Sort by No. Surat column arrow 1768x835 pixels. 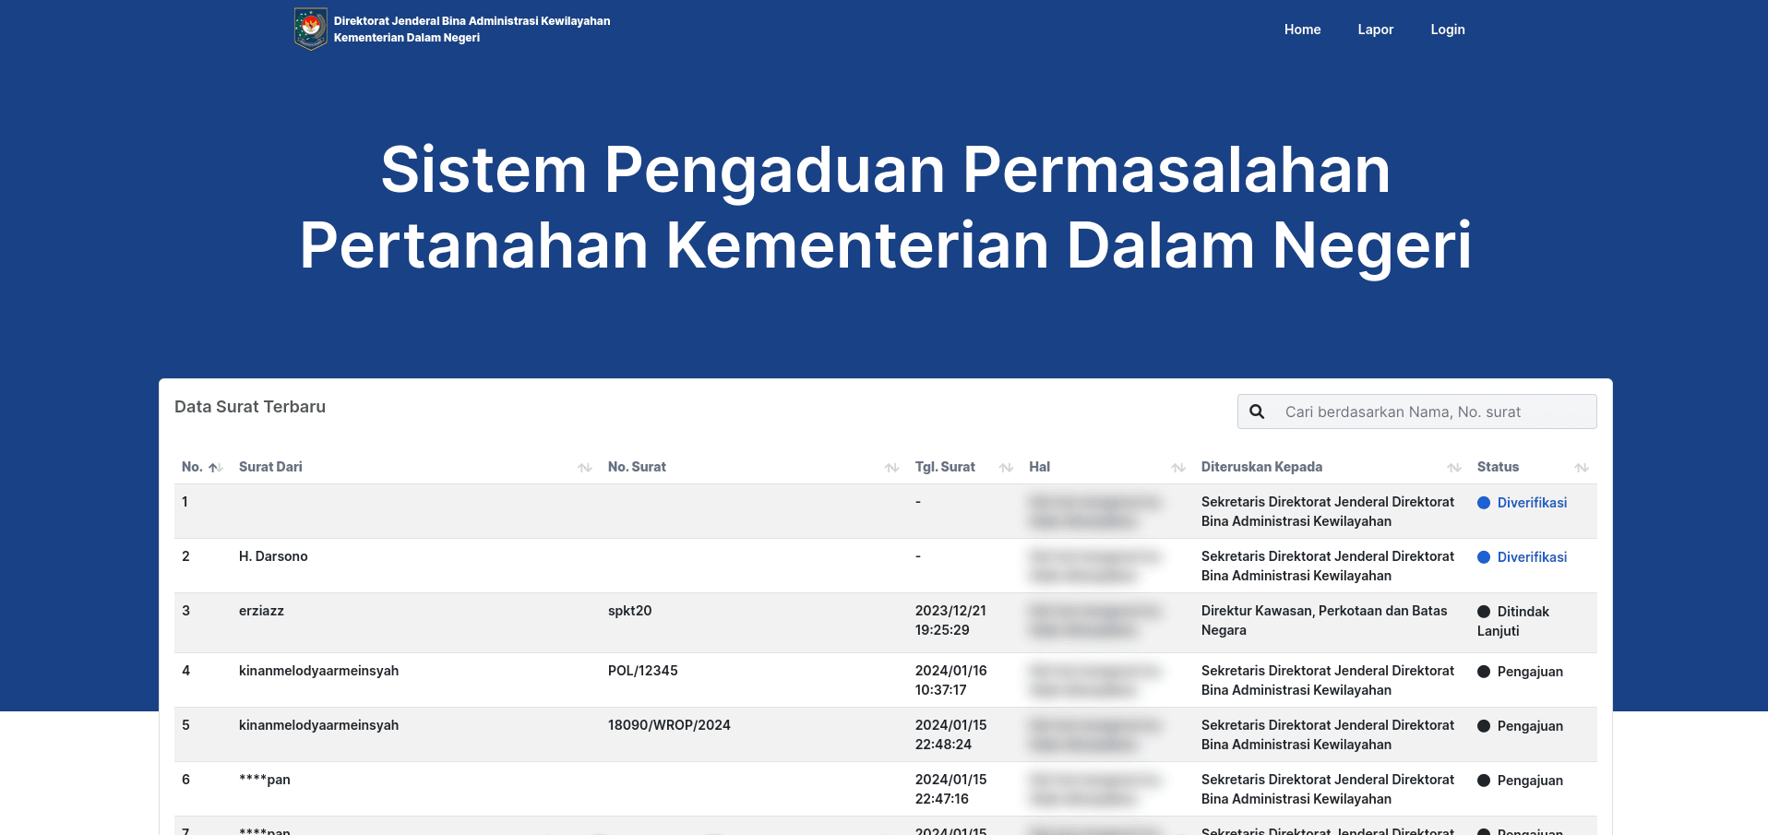coord(892,468)
